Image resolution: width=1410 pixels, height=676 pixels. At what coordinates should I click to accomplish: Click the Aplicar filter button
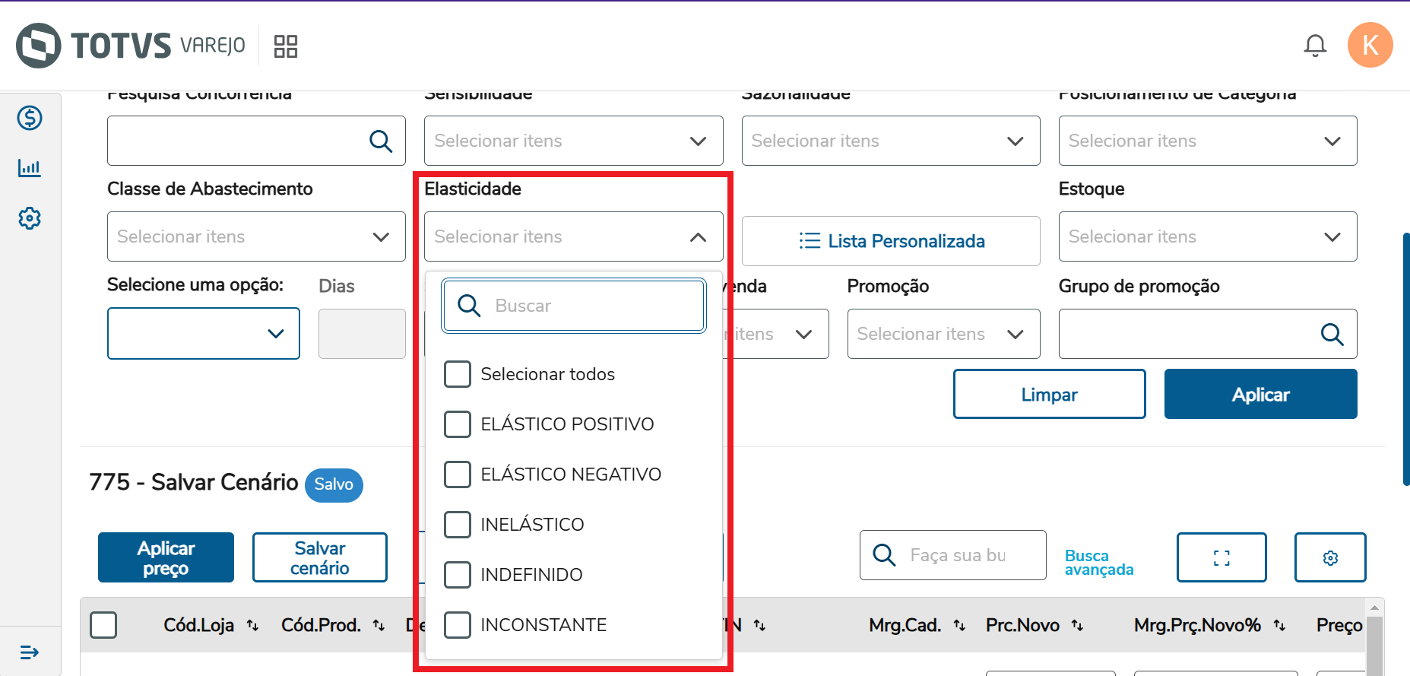[x=1260, y=394]
